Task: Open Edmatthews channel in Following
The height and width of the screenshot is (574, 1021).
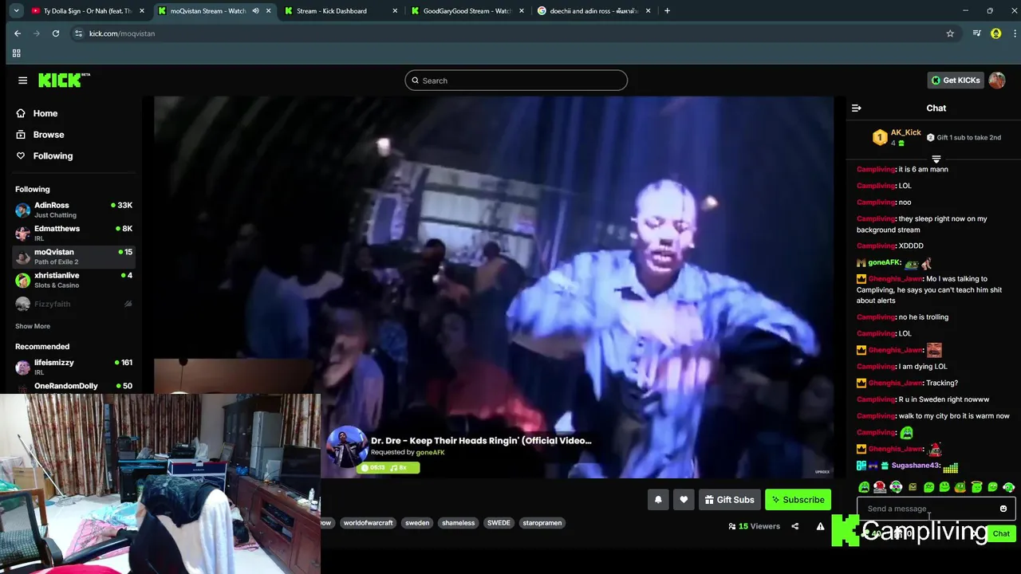Action: [x=73, y=234]
